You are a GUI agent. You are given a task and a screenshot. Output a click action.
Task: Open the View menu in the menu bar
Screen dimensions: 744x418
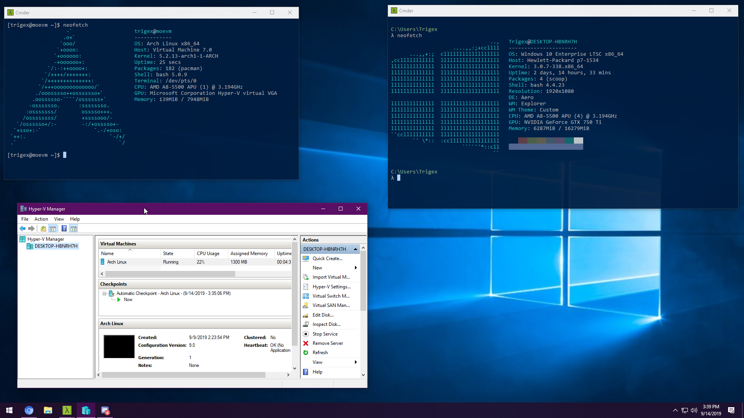click(59, 219)
